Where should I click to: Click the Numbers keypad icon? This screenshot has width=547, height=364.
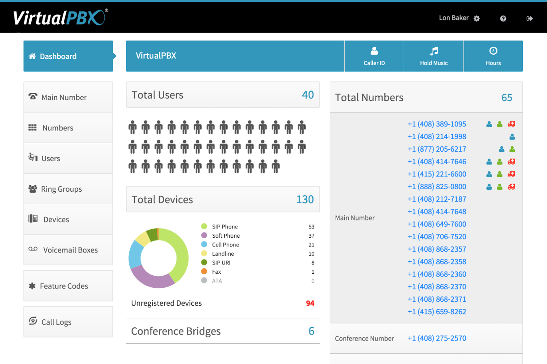tap(33, 127)
